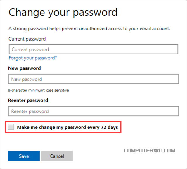Open the "Forgot your password?" link
187x169 pixels.
(x=33, y=58)
